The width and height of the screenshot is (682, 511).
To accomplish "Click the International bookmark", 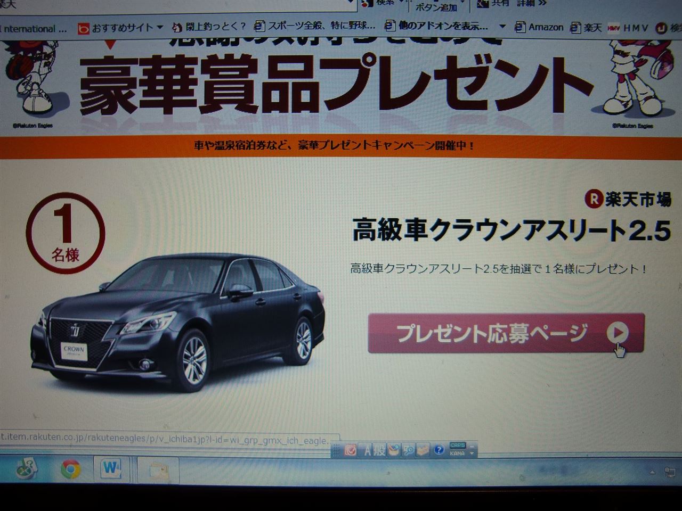I will [34, 29].
